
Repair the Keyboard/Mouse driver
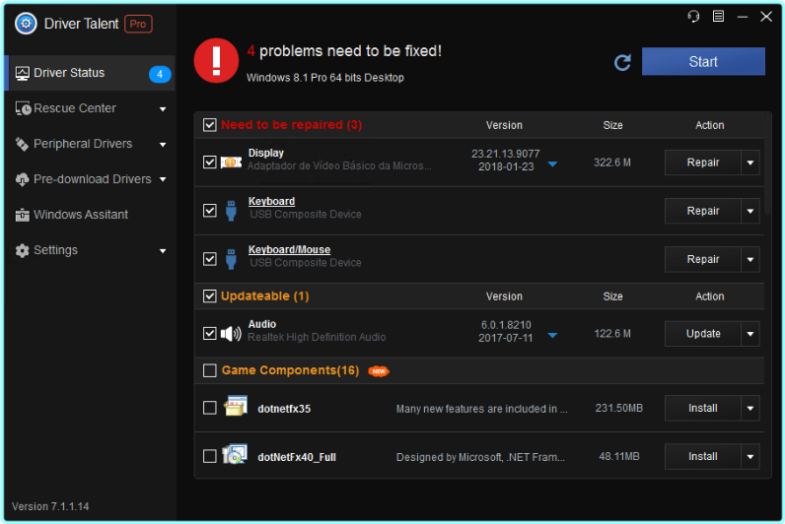[702, 259]
